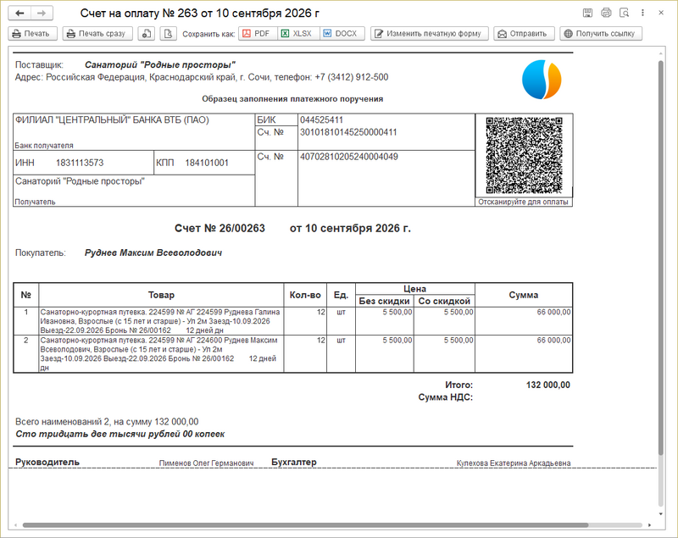Viewport: 678px width, 538px height.
Task: Save the invoice as DOCX
Action: pos(342,34)
